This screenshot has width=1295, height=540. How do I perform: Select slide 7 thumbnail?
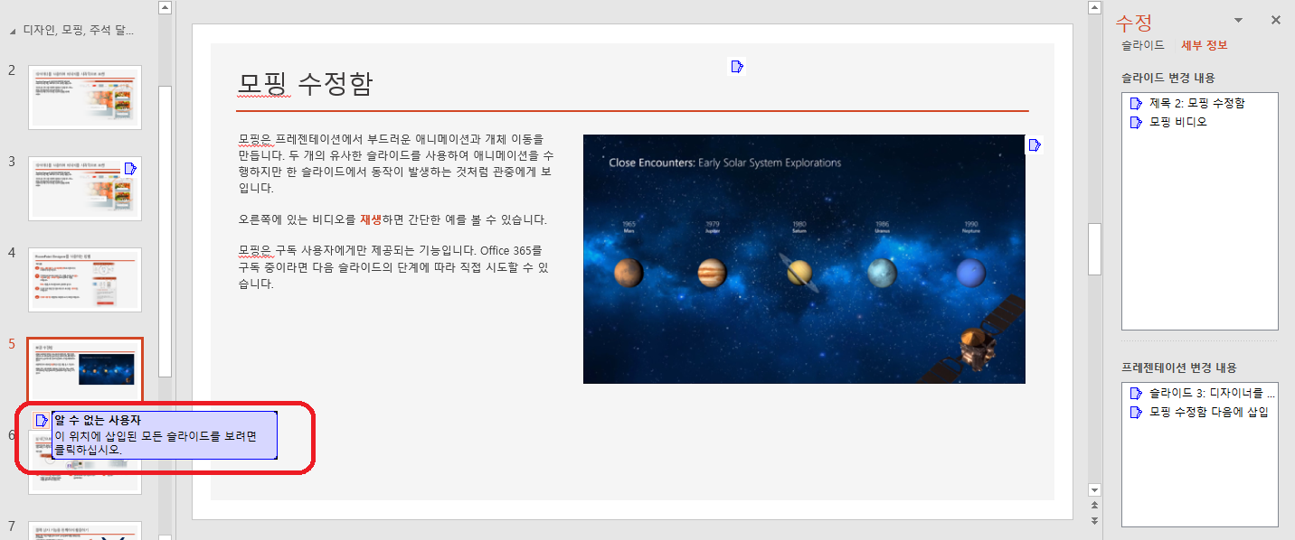pos(85,530)
